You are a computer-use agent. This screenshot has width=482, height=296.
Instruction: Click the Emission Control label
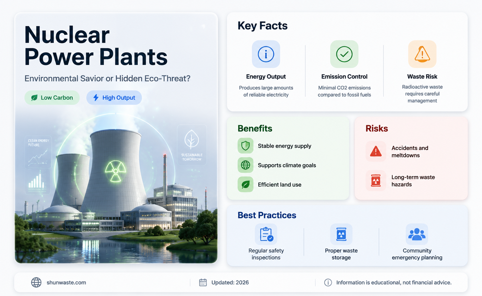pos(344,77)
